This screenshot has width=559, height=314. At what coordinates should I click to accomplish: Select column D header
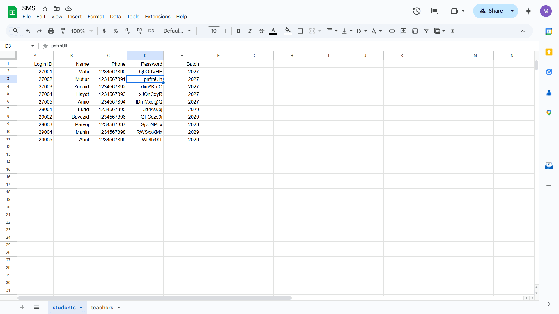[x=145, y=56]
